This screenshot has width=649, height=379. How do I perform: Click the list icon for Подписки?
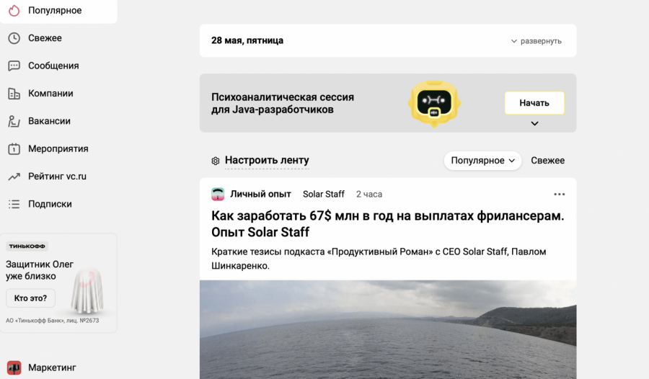coord(14,204)
